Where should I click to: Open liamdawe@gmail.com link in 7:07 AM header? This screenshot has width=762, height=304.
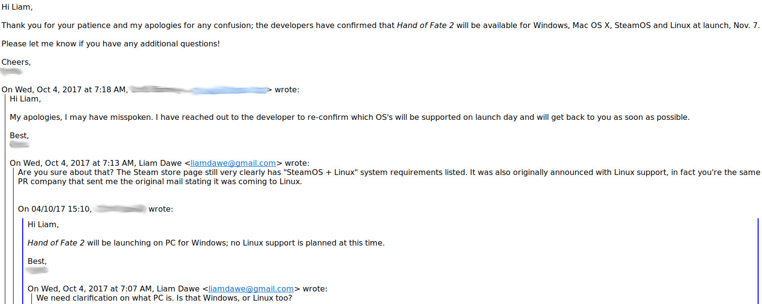point(251,289)
